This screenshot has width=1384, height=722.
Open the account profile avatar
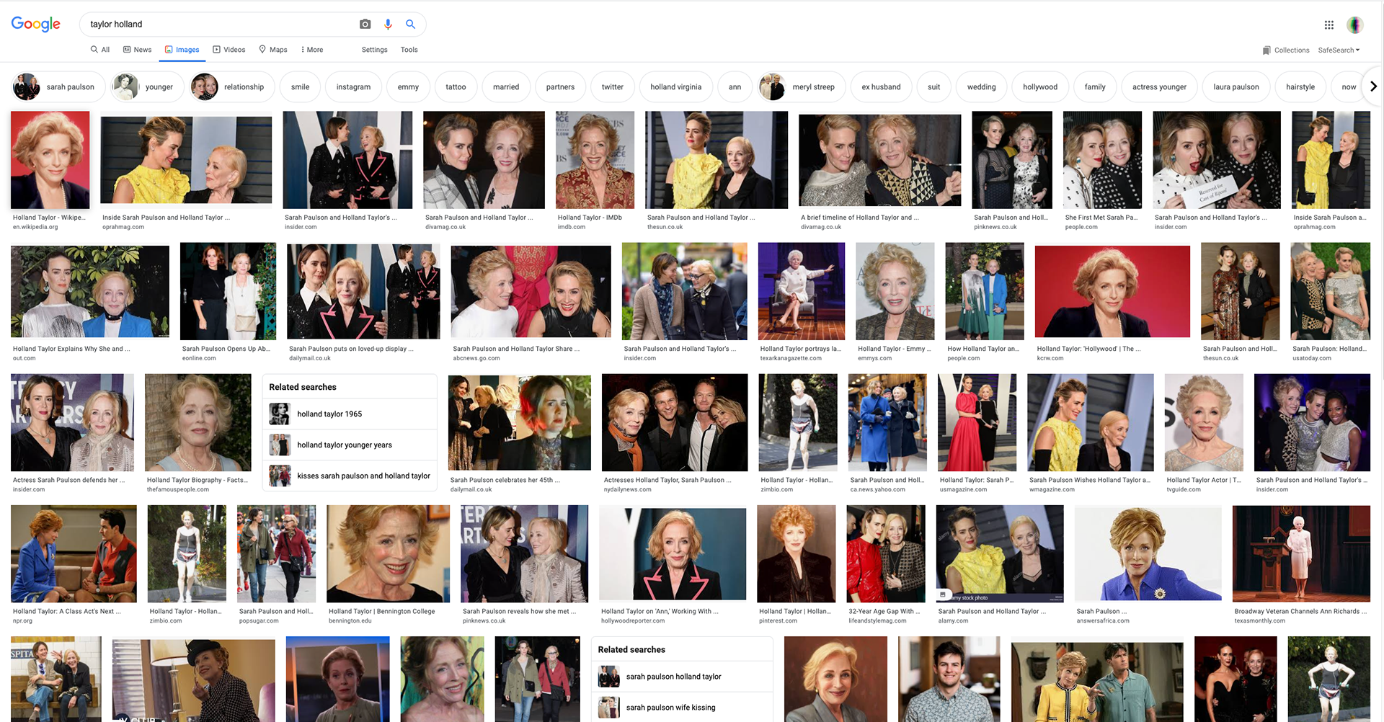click(x=1354, y=25)
